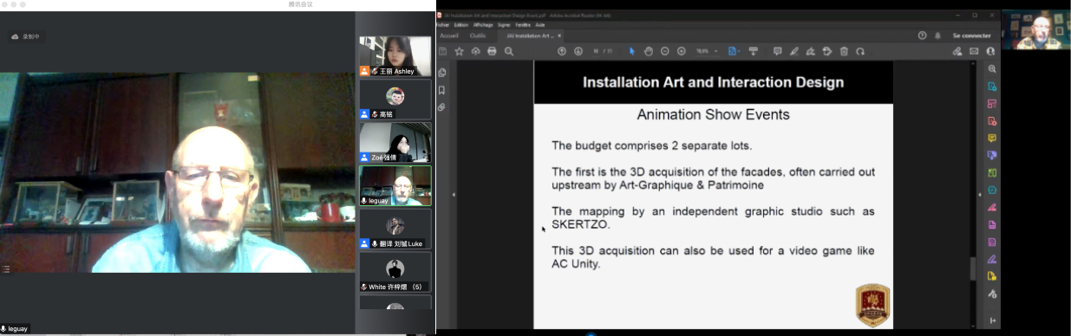Click the Se connecter button
Image resolution: width=1071 pixels, height=336 pixels.
pos(971,36)
